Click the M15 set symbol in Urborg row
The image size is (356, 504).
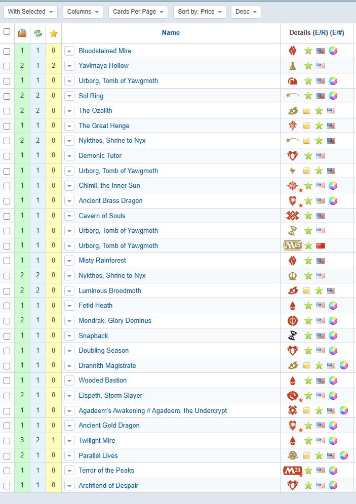click(x=292, y=245)
